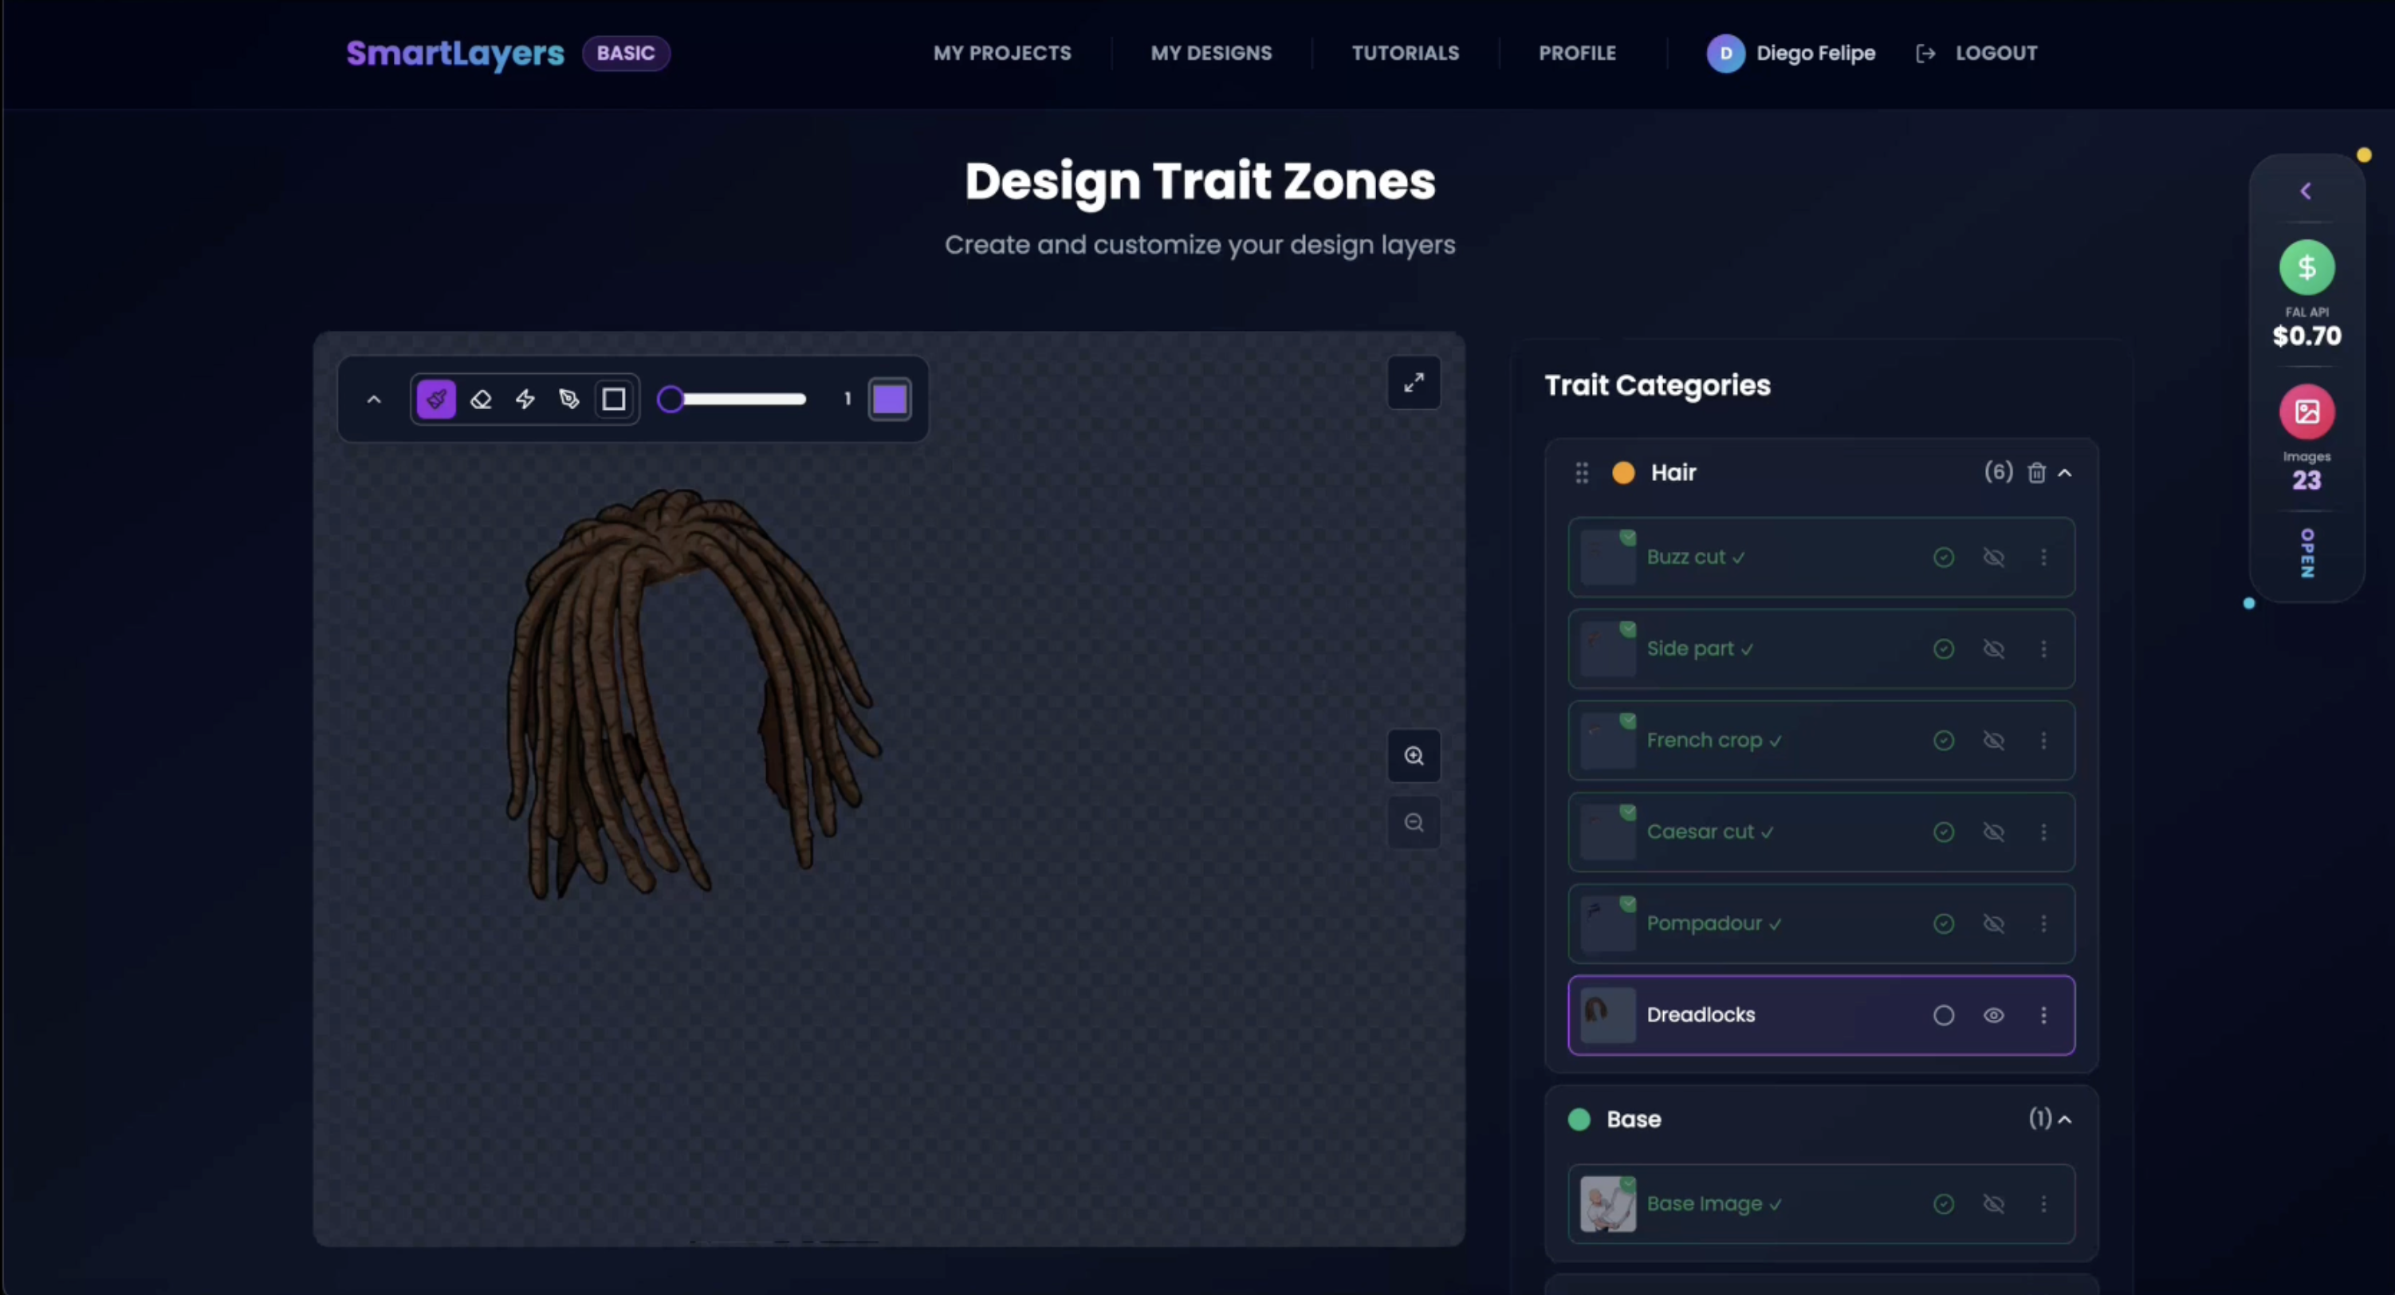Collapse the toolbar with the chevron
Image resolution: width=2395 pixels, height=1295 pixels.
373,399
